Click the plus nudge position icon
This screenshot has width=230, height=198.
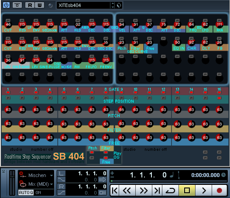pyautogui.click(x=112, y=173)
